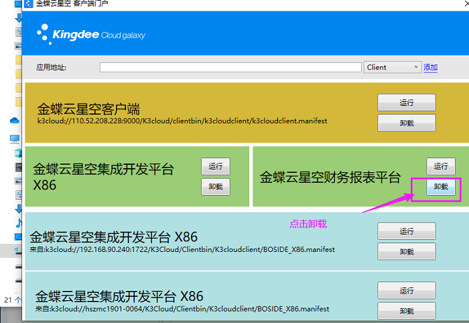
Task: Open the Client type dropdown
Action: click(393, 67)
